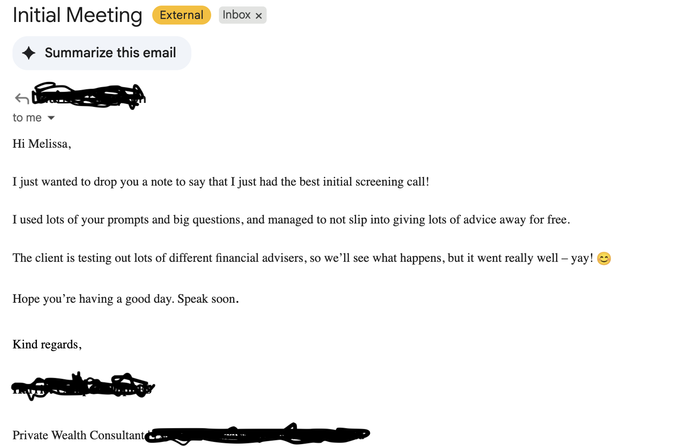Screen dimensions: 695x447
Task: Click the line about prompts and big questions
Action: pos(291,220)
